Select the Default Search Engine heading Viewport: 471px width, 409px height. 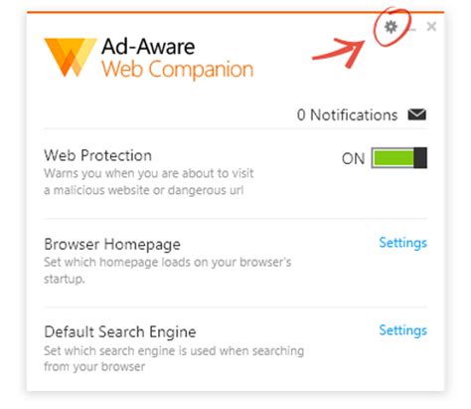pyautogui.click(x=120, y=332)
